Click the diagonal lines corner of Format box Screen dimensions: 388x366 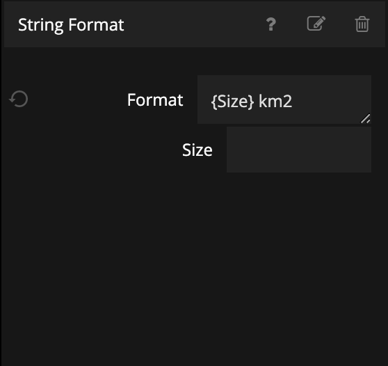pyautogui.click(x=365, y=118)
